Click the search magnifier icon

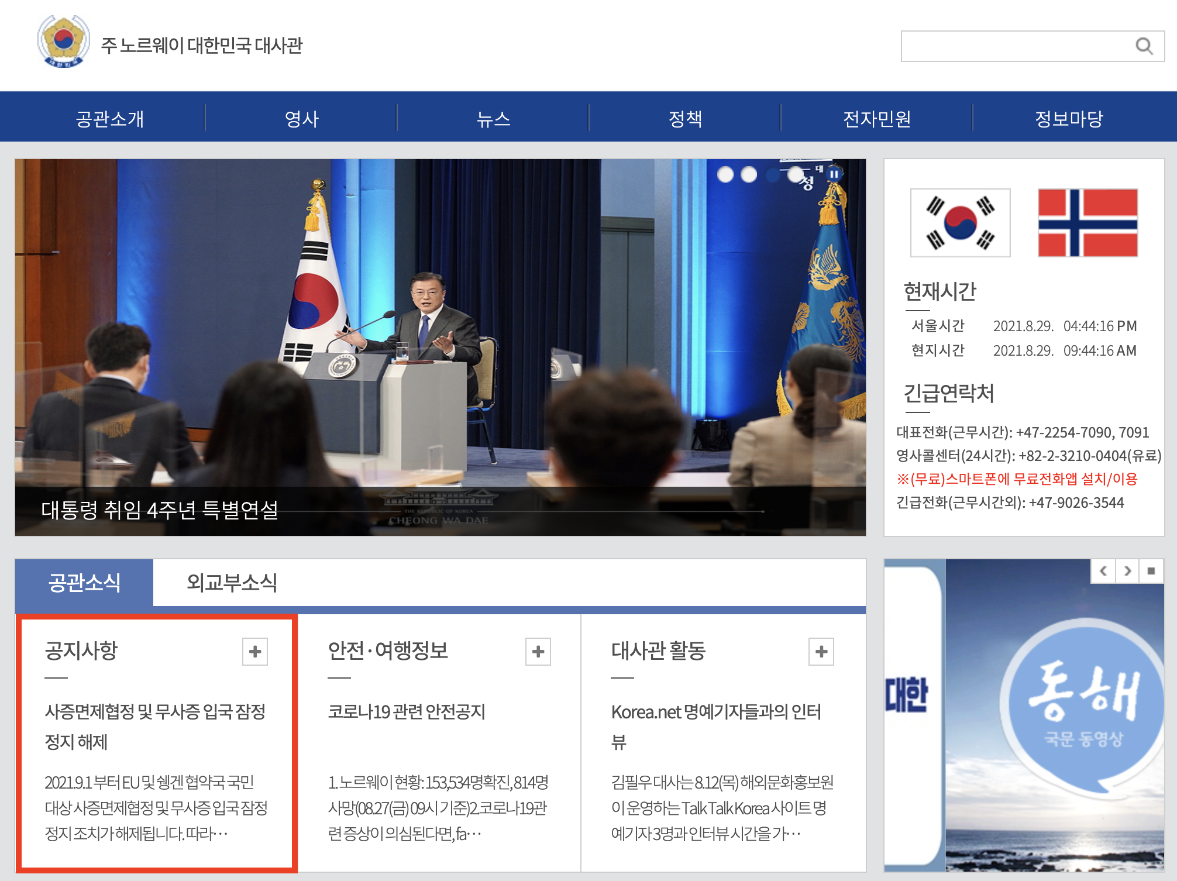(1144, 46)
